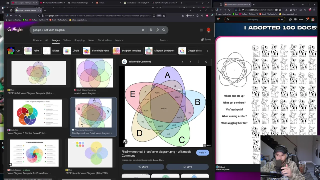Click the magnifier search button in Google

[163, 30]
